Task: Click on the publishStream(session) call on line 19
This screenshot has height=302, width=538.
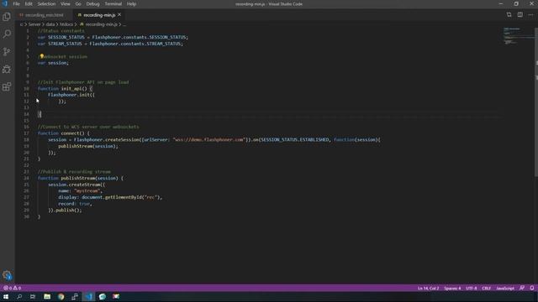Action: (x=87, y=146)
